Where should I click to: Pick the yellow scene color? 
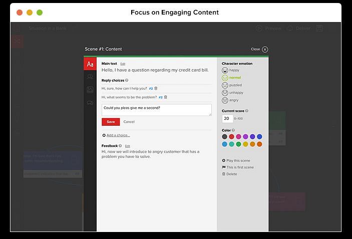tap(245, 144)
